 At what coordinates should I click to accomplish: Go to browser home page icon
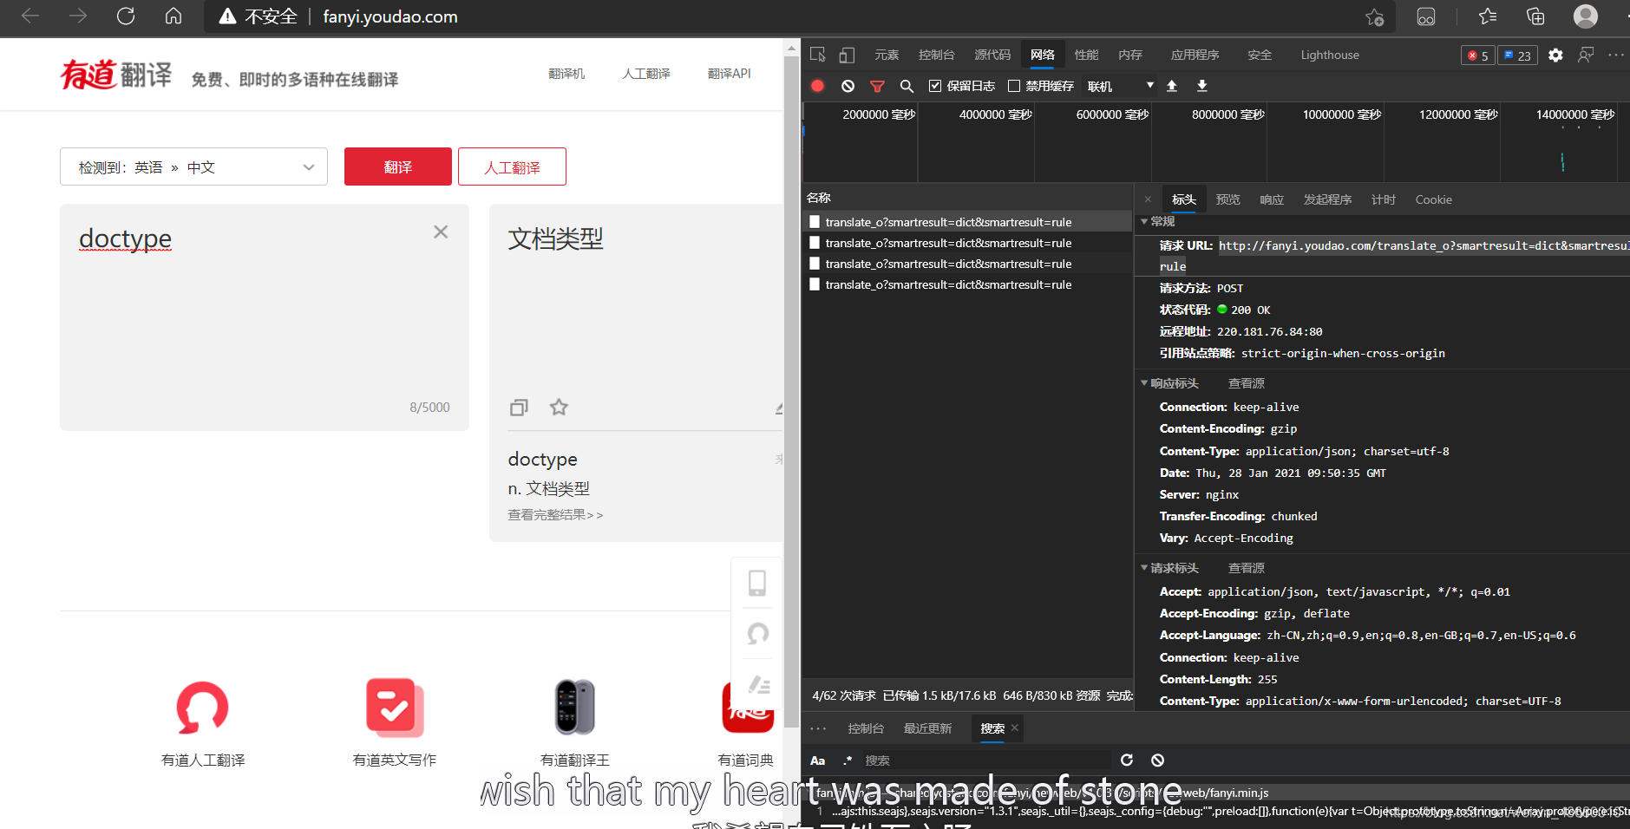[173, 16]
